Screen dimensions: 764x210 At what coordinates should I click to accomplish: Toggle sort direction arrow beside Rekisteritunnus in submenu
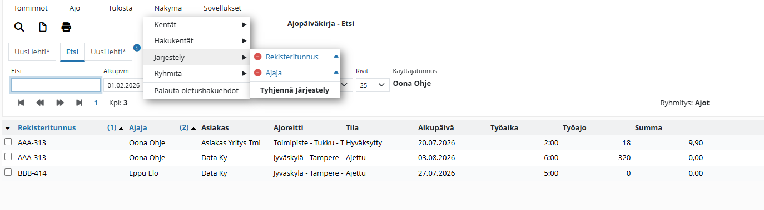click(x=336, y=57)
